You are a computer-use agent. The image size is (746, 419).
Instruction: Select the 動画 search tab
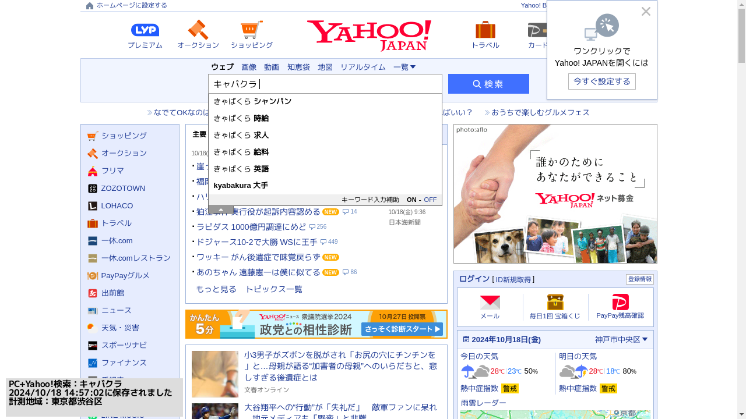(x=272, y=67)
